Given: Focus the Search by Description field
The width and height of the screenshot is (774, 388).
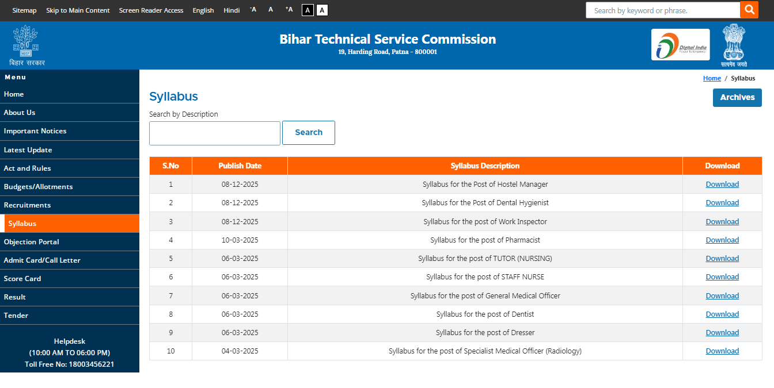Looking at the screenshot, I should tap(214, 133).
